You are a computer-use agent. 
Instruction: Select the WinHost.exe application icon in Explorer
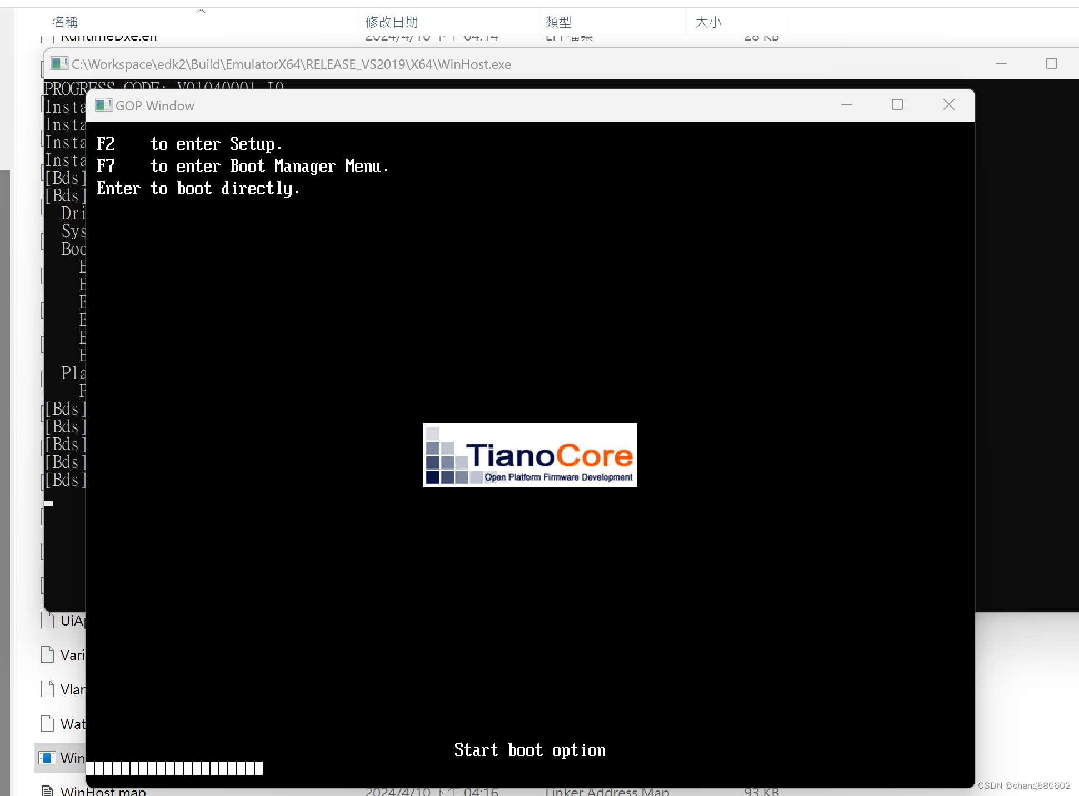click(48, 758)
